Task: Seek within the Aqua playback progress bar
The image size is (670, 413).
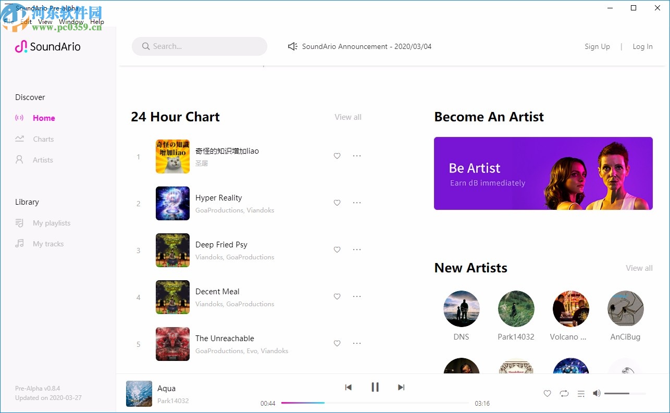Action: pyautogui.click(x=375, y=403)
